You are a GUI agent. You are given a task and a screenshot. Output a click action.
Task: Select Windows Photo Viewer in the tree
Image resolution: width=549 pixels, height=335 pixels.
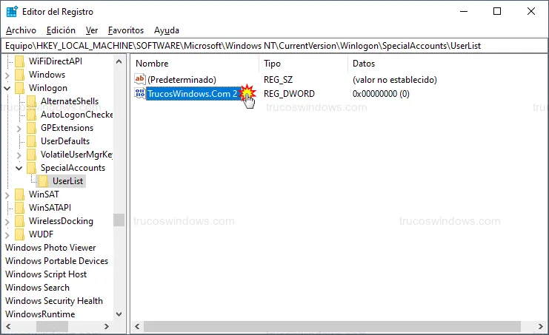tap(50, 248)
